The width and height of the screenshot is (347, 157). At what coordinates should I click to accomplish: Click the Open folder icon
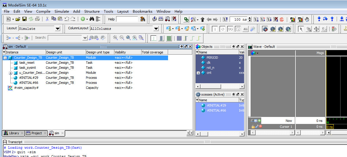[18, 19]
